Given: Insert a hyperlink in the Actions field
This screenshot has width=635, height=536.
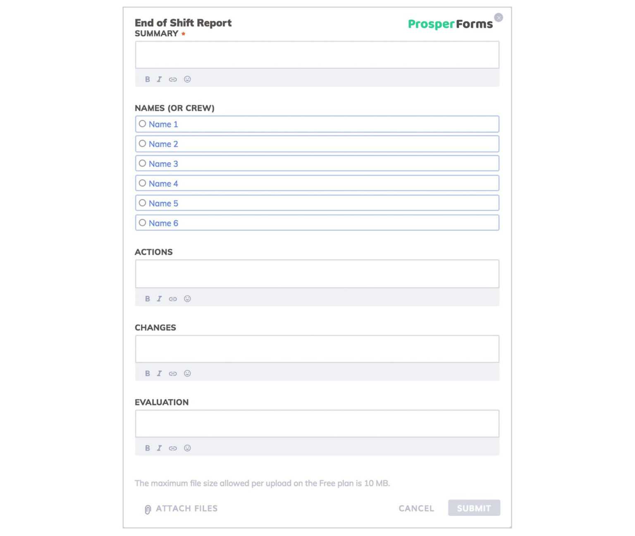Looking at the screenshot, I should [173, 299].
